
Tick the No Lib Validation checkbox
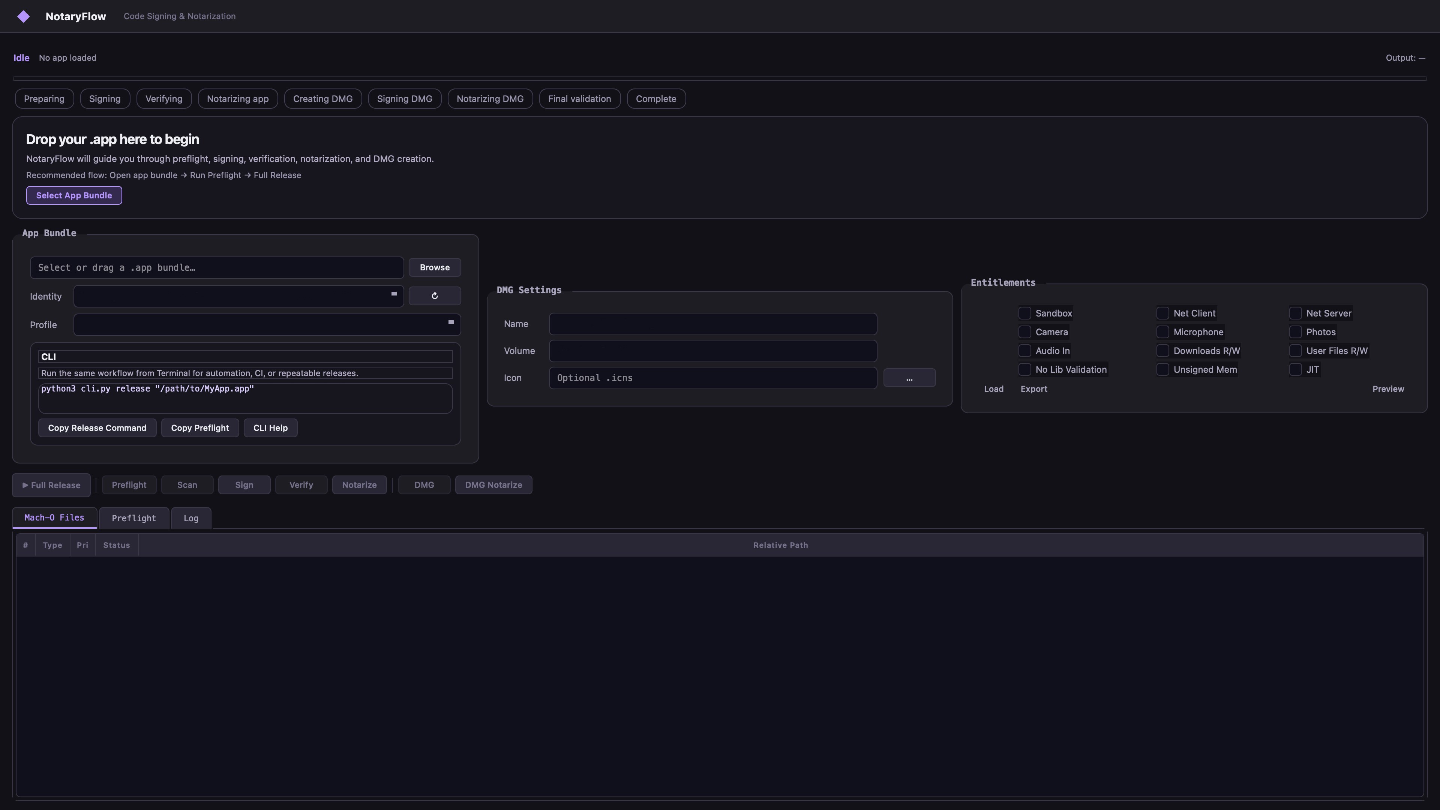click(x=1024, y=369)
